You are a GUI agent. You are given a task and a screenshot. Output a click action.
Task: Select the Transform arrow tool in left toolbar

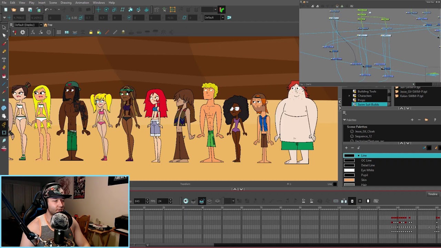pos(4,28)
